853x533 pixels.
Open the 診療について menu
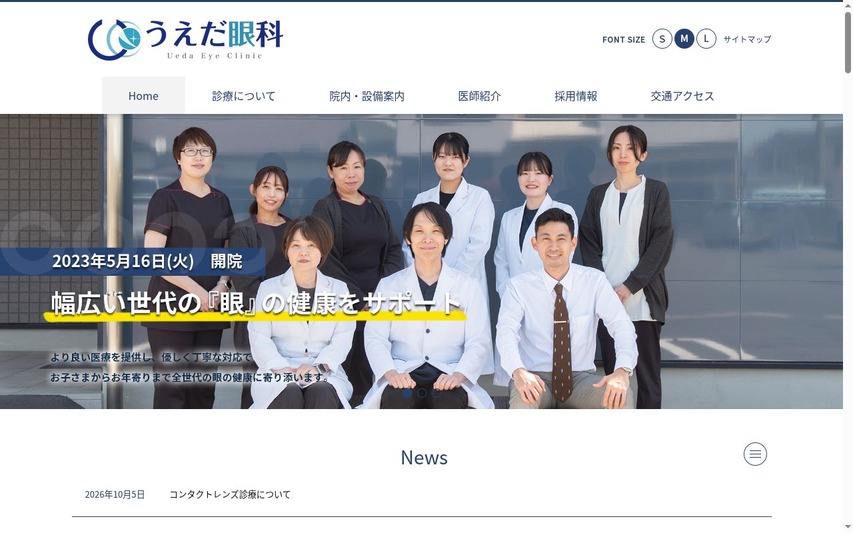[x=244, y=95]
